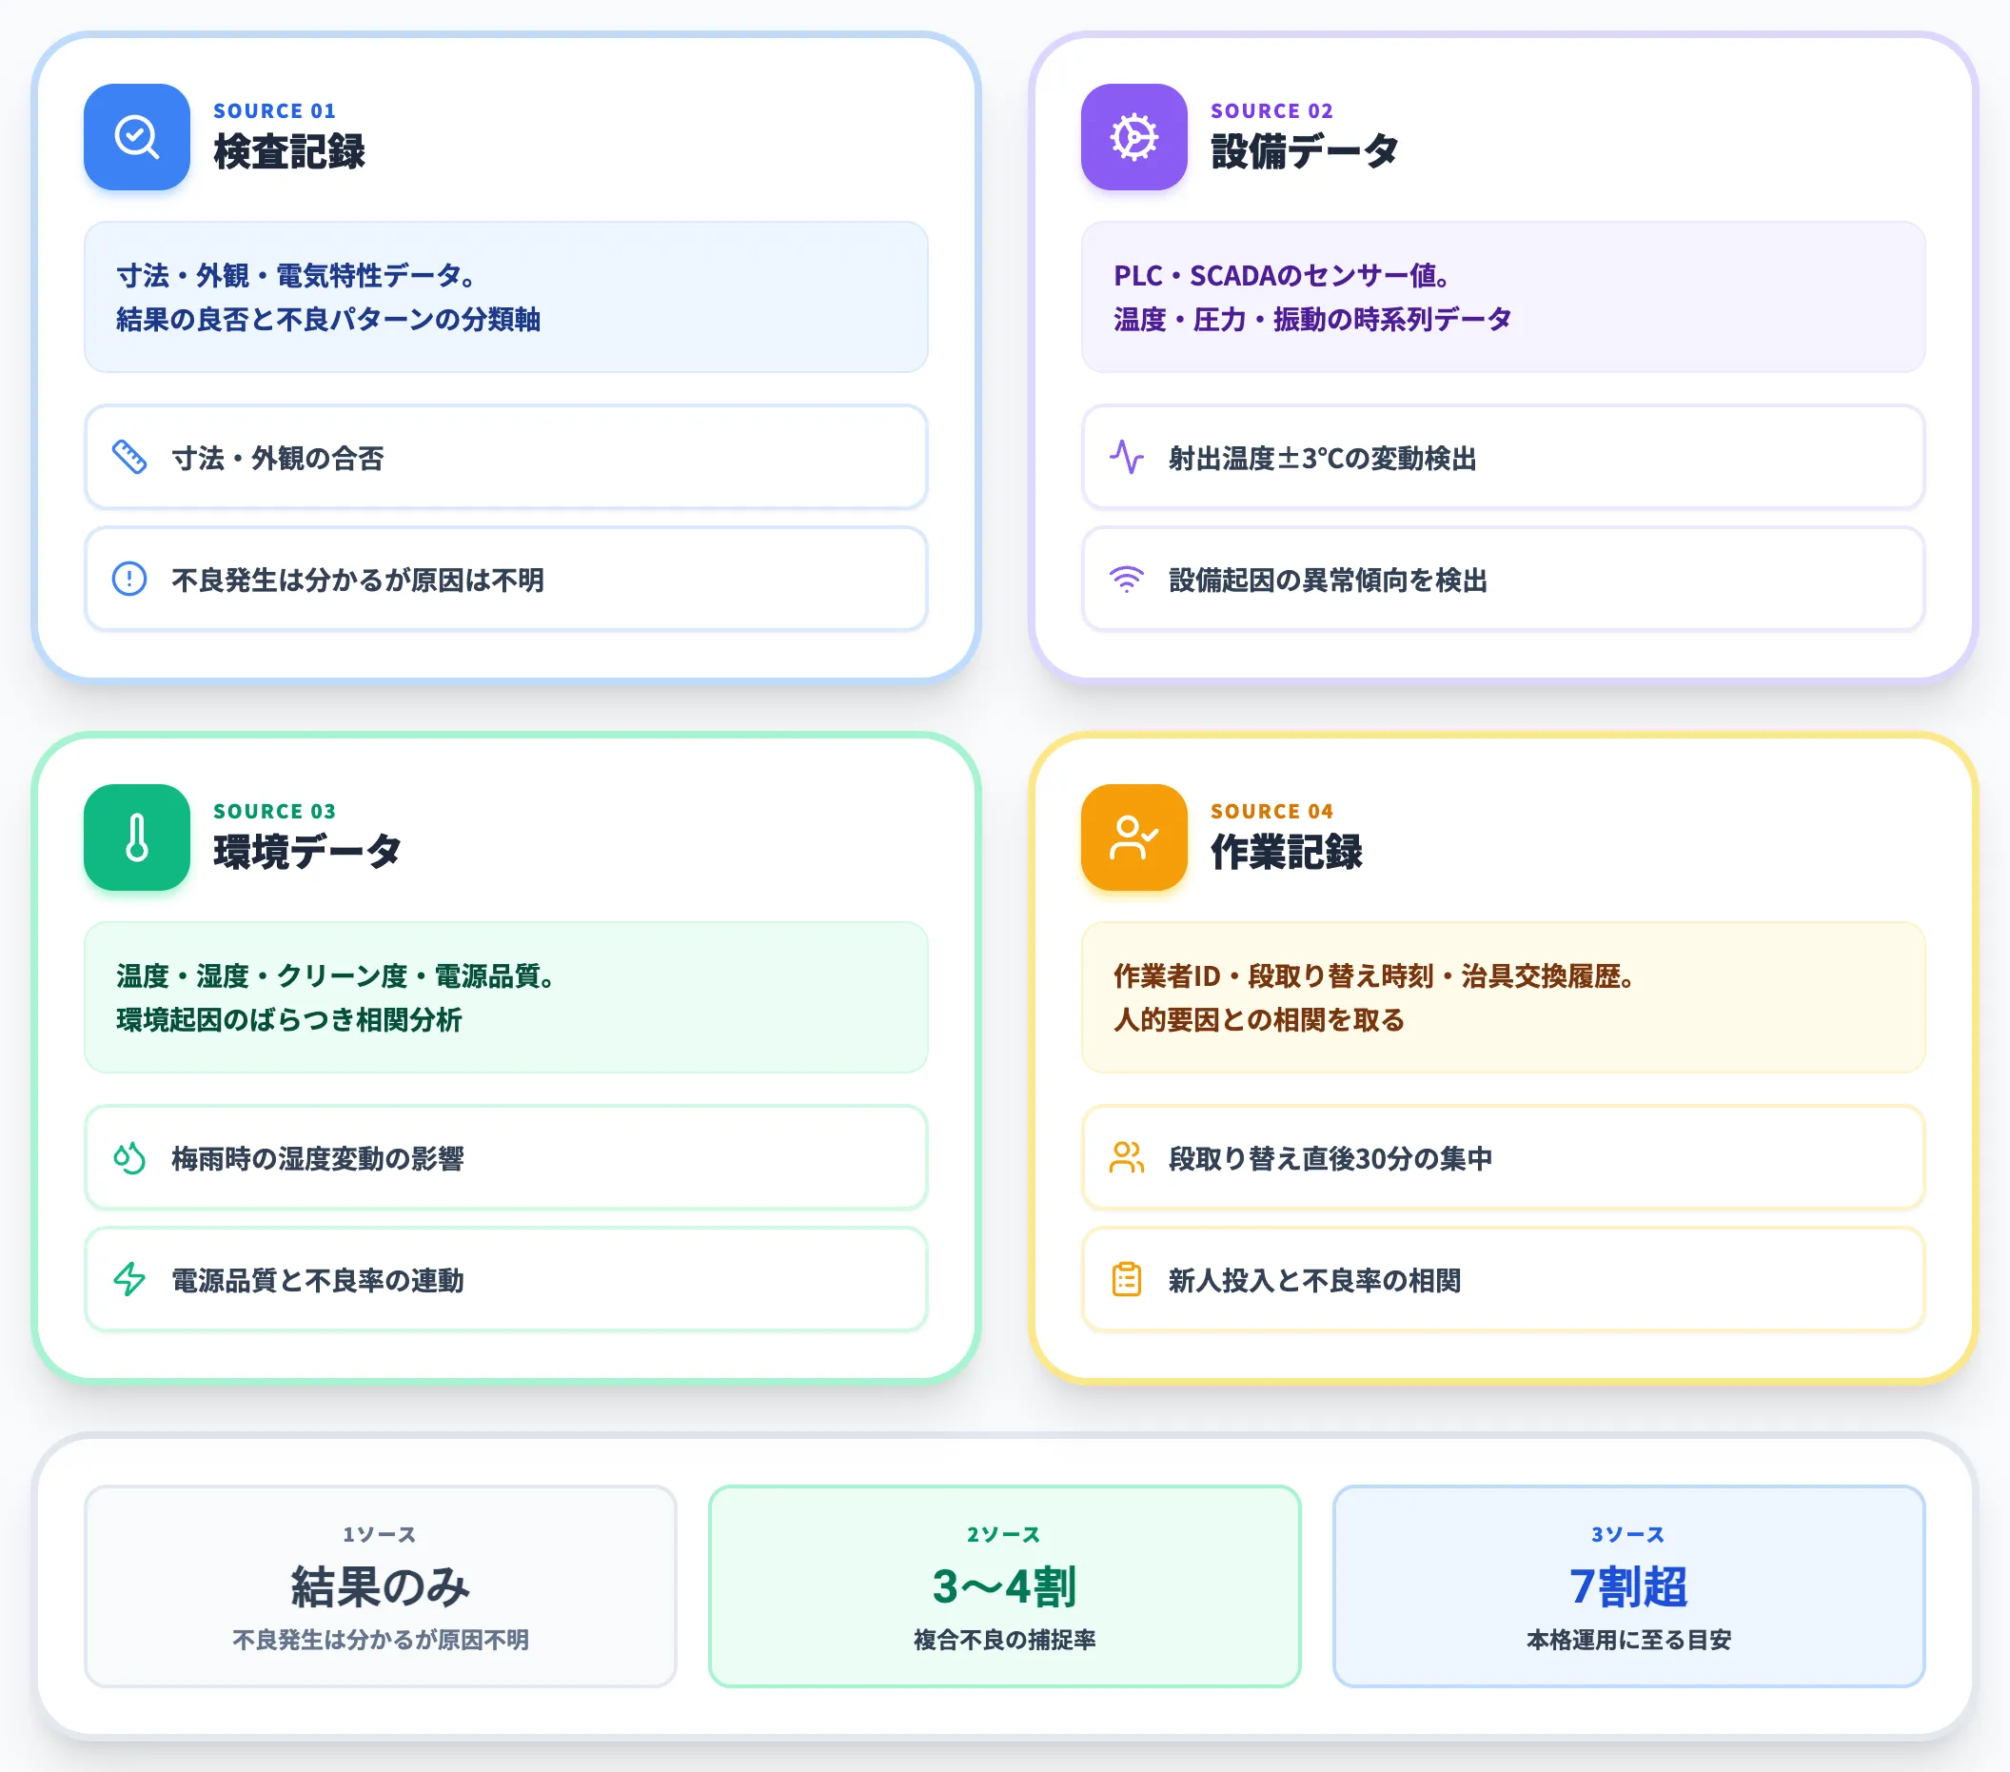2010x1772 pixels.
Task: Click the item text 新人投入と不良率の相関
Action: (1314, 1280)
